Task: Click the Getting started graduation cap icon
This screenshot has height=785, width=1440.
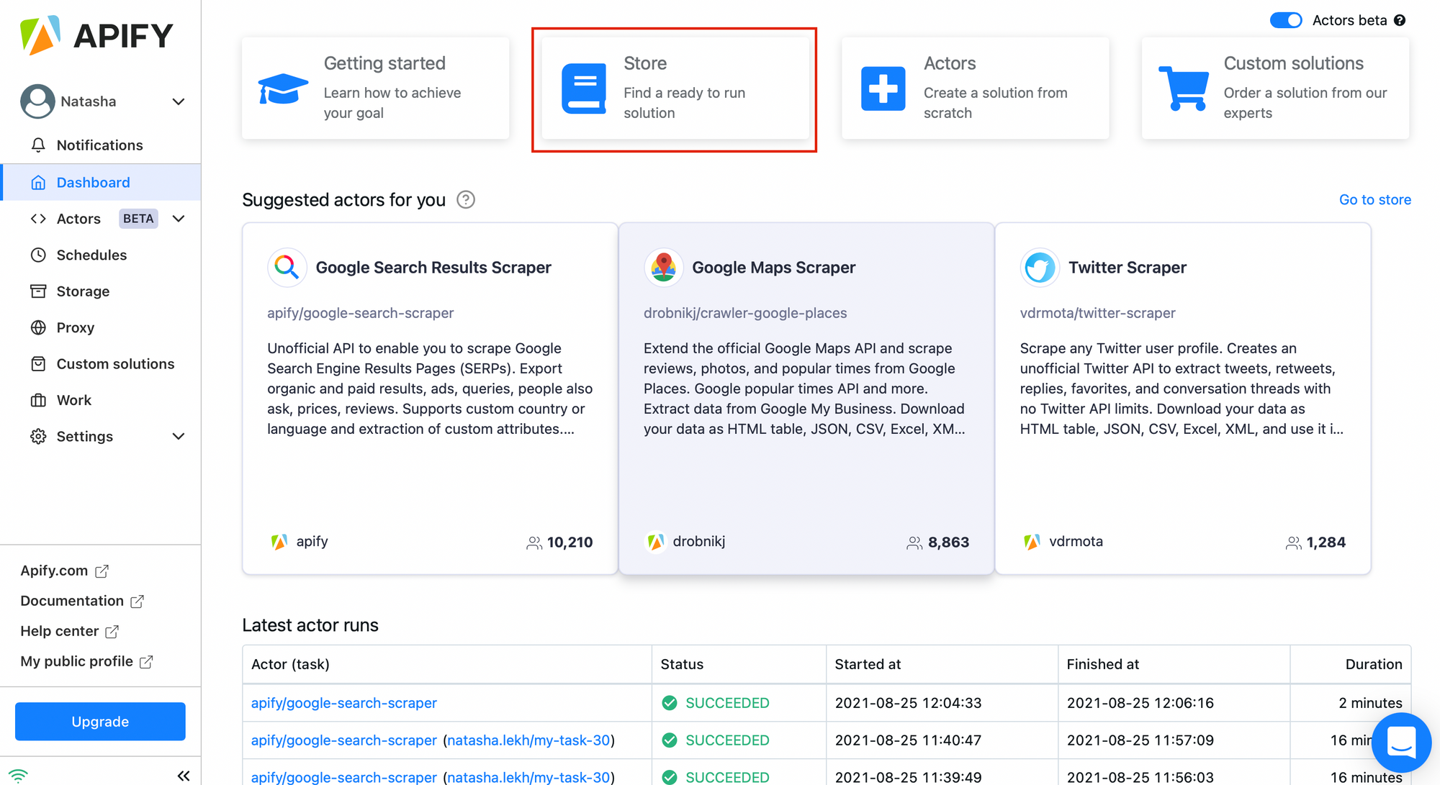Action: pyautogui.click(x=283, y=89)
